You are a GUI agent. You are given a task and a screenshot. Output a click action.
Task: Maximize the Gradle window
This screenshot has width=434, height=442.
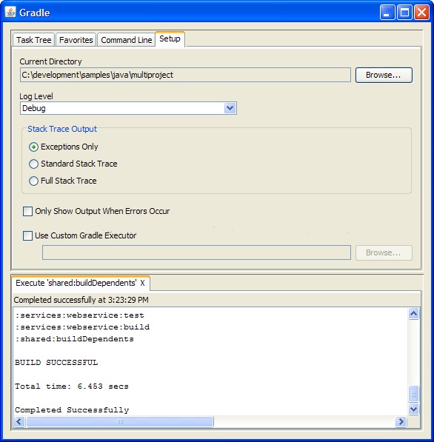pos(404,13)
